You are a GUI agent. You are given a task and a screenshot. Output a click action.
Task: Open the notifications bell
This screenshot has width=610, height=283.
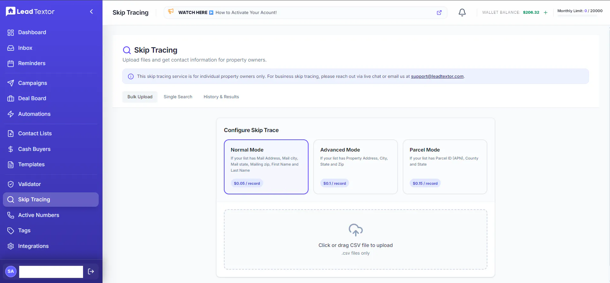(462, 12)
